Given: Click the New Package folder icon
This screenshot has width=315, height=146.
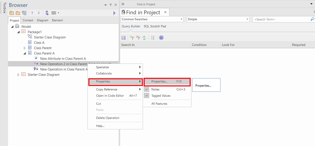Looking at the screenshot, I should [x=12, y=13].
